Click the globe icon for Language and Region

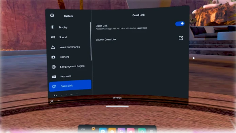pos(54,67)
